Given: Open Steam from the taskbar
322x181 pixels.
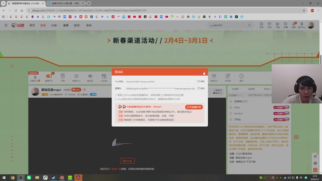Looking at the screenshot, I should coord(54,177).
